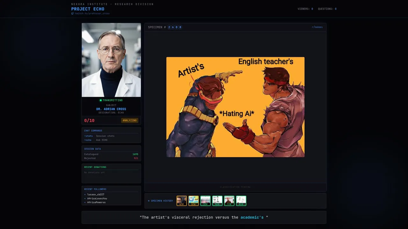Click the dot icon beside SPECIMEN HISTORY
The image size is (408, 229).
pyautogui.click(x=149, y=201)
